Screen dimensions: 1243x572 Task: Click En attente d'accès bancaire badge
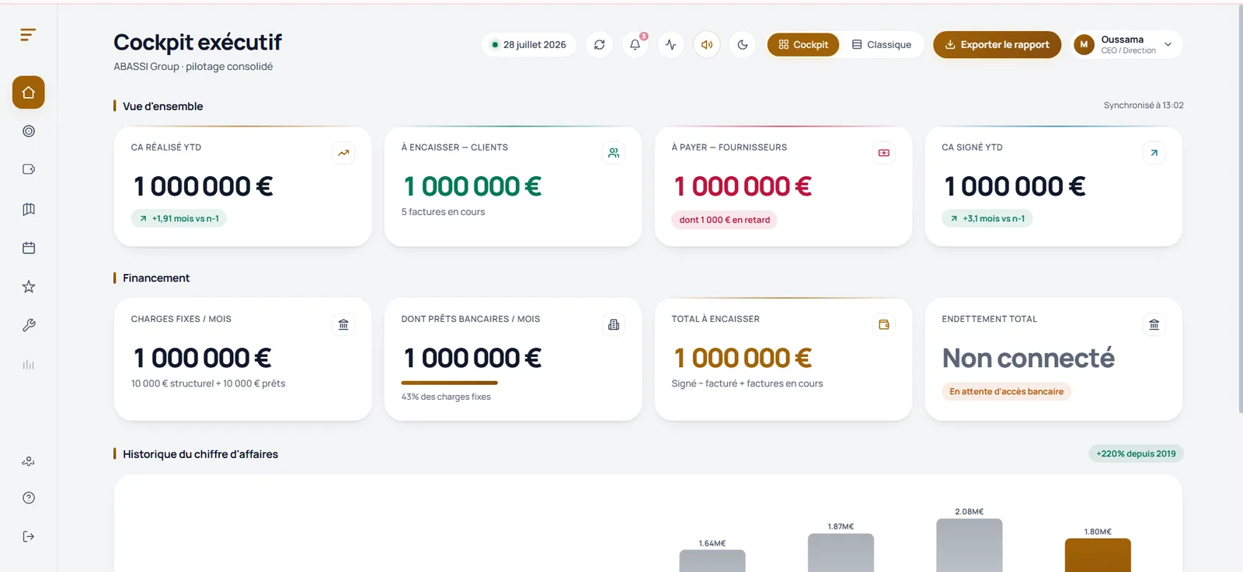pyautogui.click(x=1006, y=392)
